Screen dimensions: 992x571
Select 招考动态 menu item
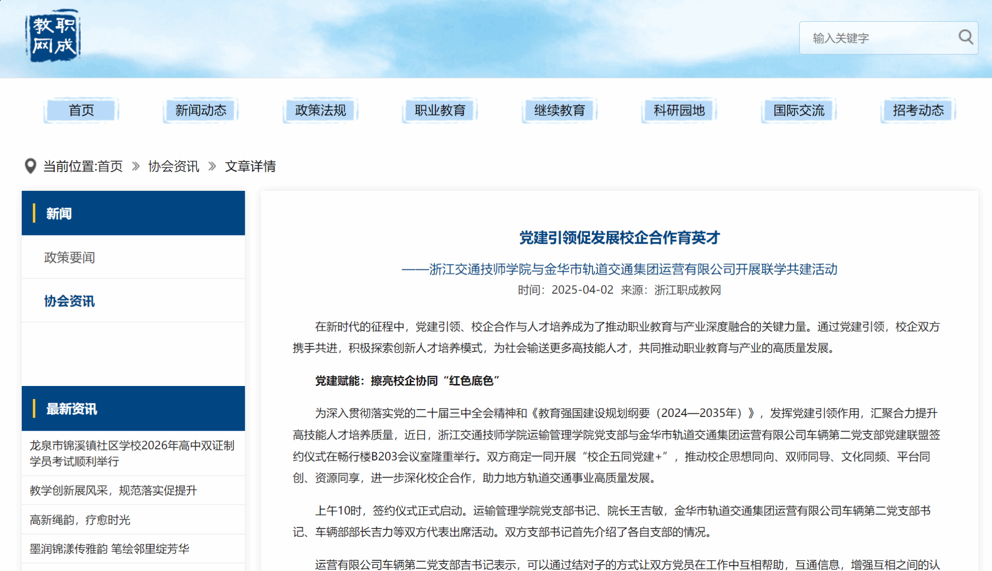918,110
